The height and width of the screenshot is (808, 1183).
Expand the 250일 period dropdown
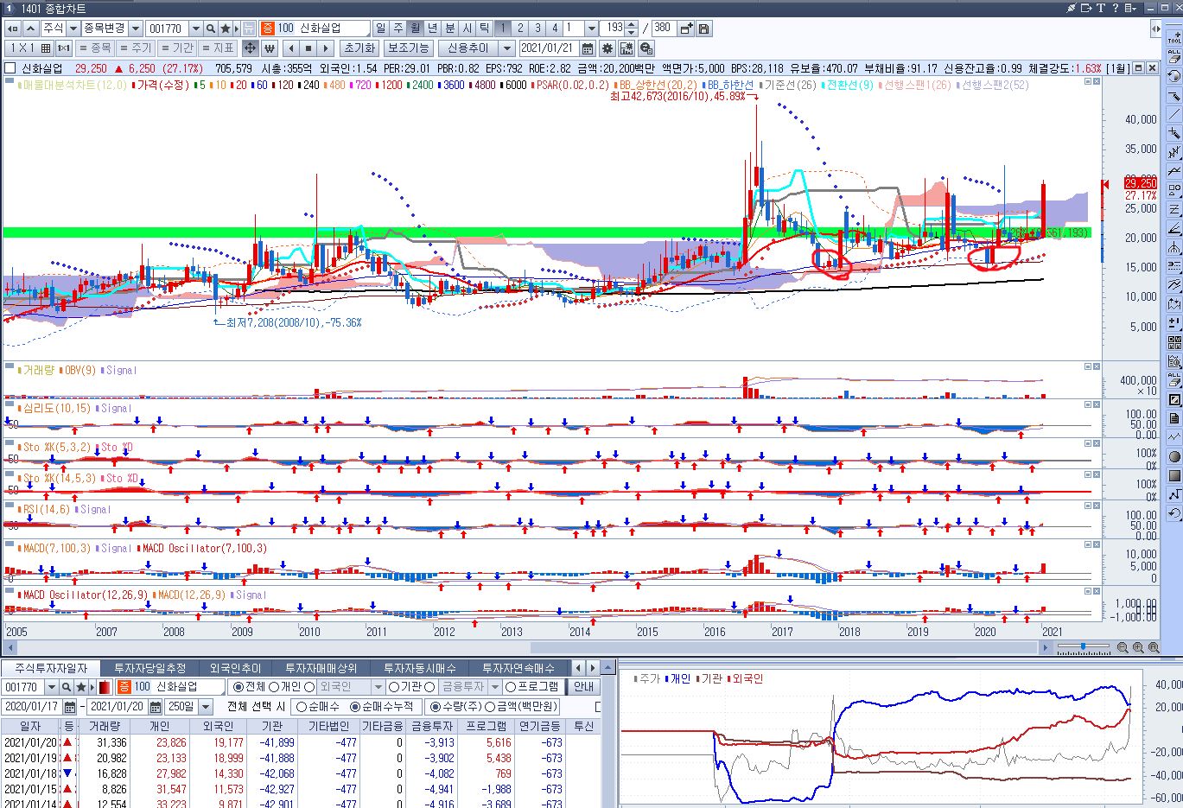[206, 707]
